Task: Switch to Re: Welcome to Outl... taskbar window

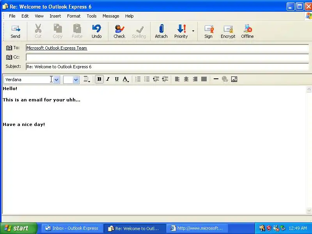Action: [x=135, y=228]
